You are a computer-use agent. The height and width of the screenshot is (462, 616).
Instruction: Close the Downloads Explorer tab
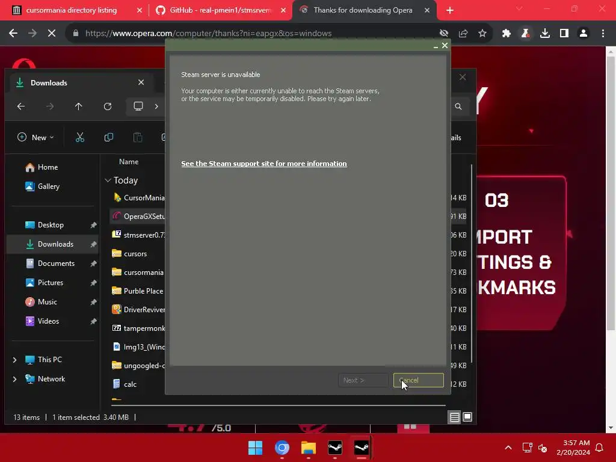(x=141, y=82)
